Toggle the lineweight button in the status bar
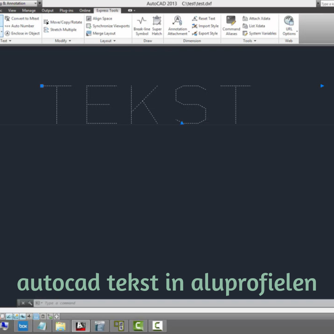334x334 pixels. pos(29,316)
